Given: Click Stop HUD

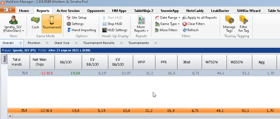Looking at the screenshot, I should tap(113, 24).
